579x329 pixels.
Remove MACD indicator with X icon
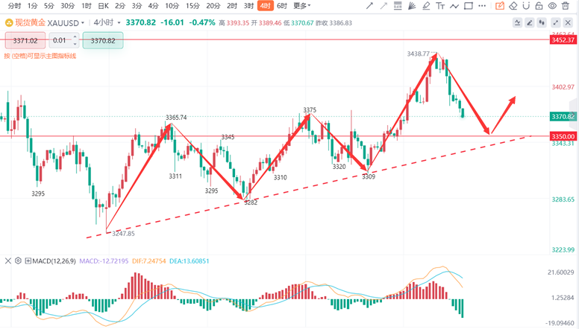click(7, 261)
